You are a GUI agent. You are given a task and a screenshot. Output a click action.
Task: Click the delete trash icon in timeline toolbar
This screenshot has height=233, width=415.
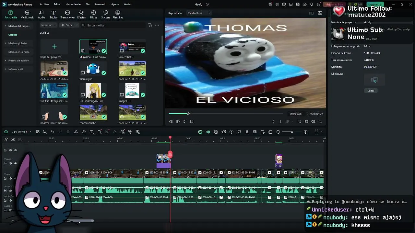click(68, 132)
